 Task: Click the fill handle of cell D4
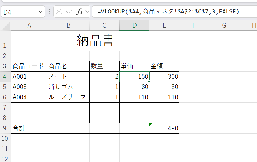coord(149,81)
